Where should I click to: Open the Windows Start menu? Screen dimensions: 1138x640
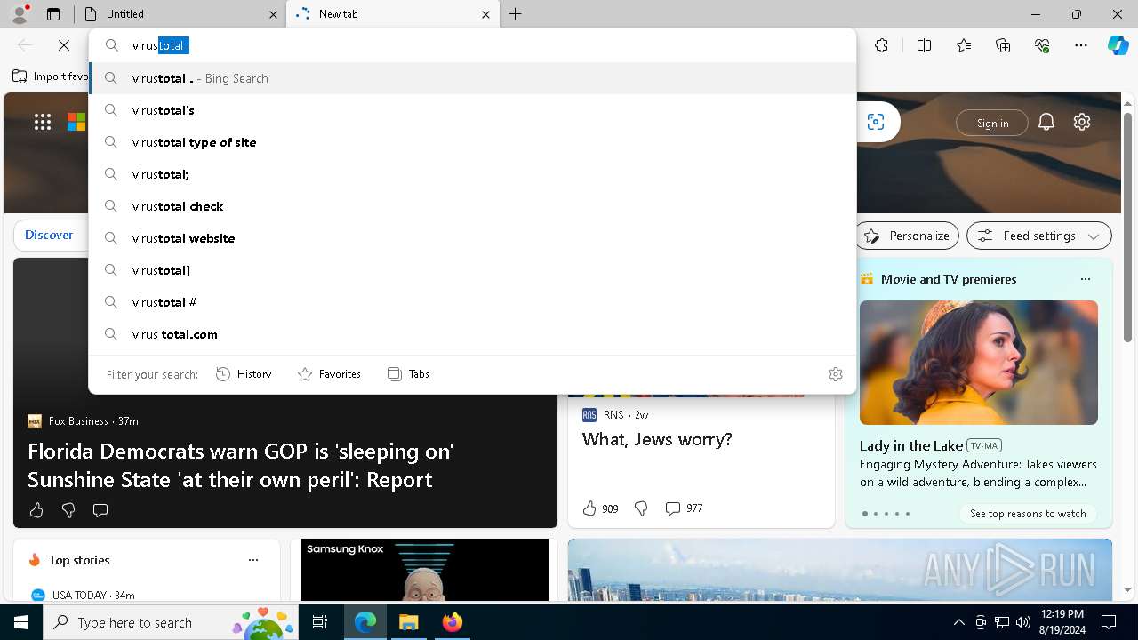(21, 622)
